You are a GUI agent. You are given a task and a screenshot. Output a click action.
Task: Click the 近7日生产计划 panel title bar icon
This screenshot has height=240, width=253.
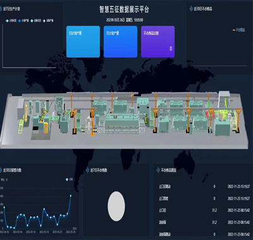tap(1, 9)
